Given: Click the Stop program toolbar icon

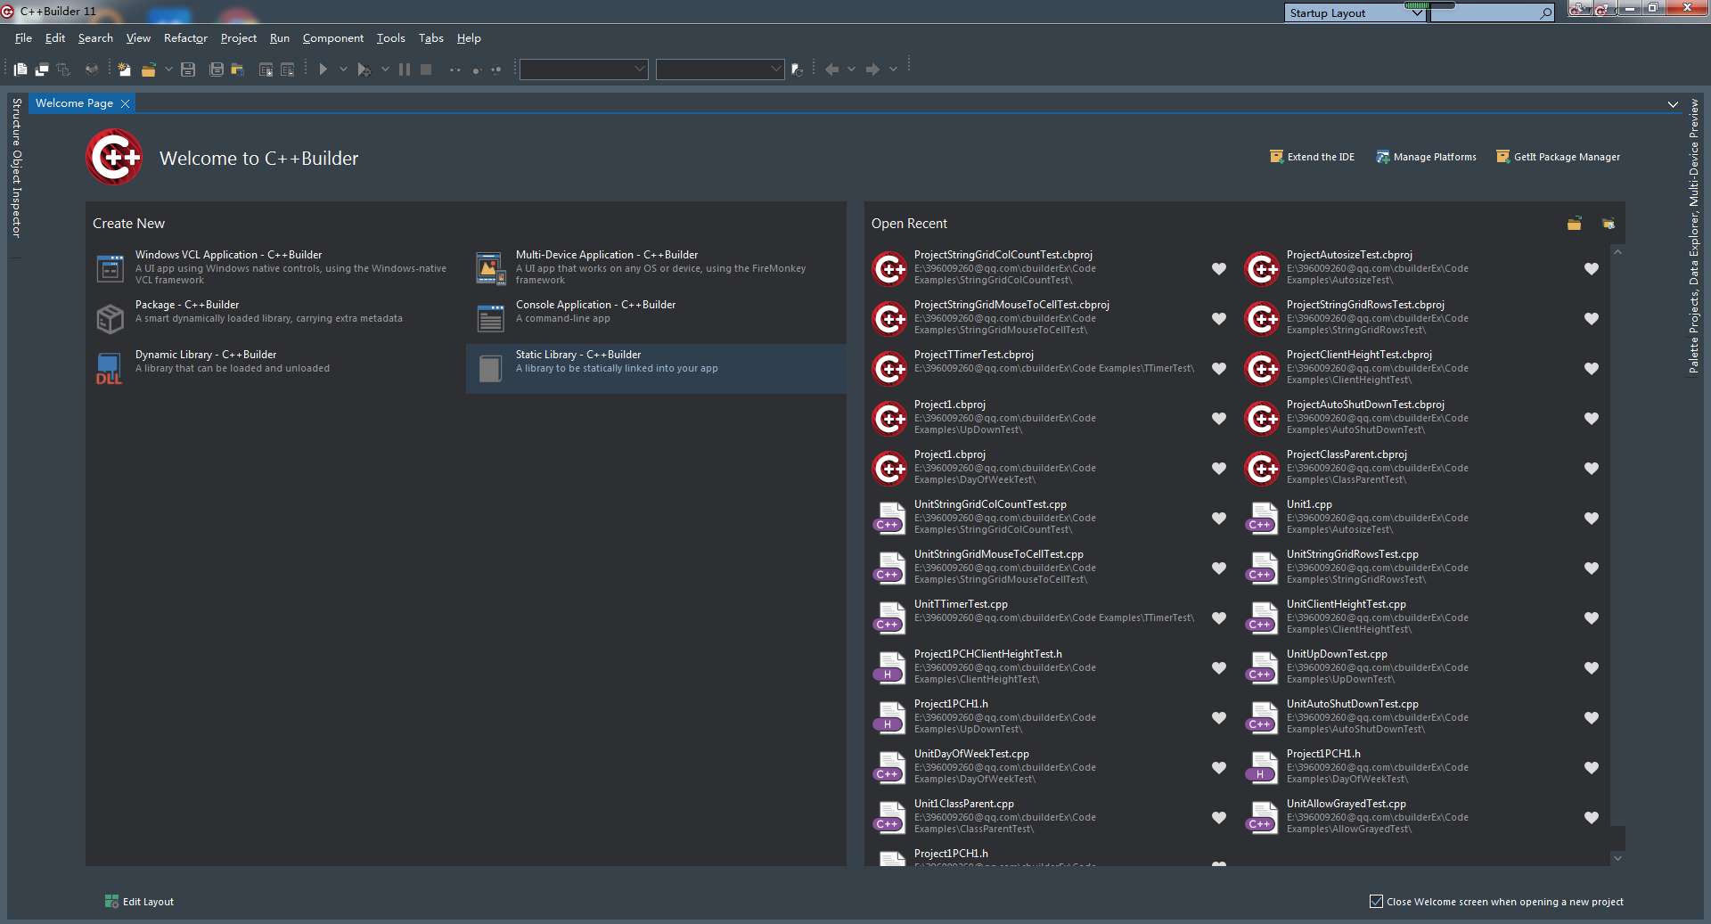Looking at the screenshot, I should [x=426, y=70].
